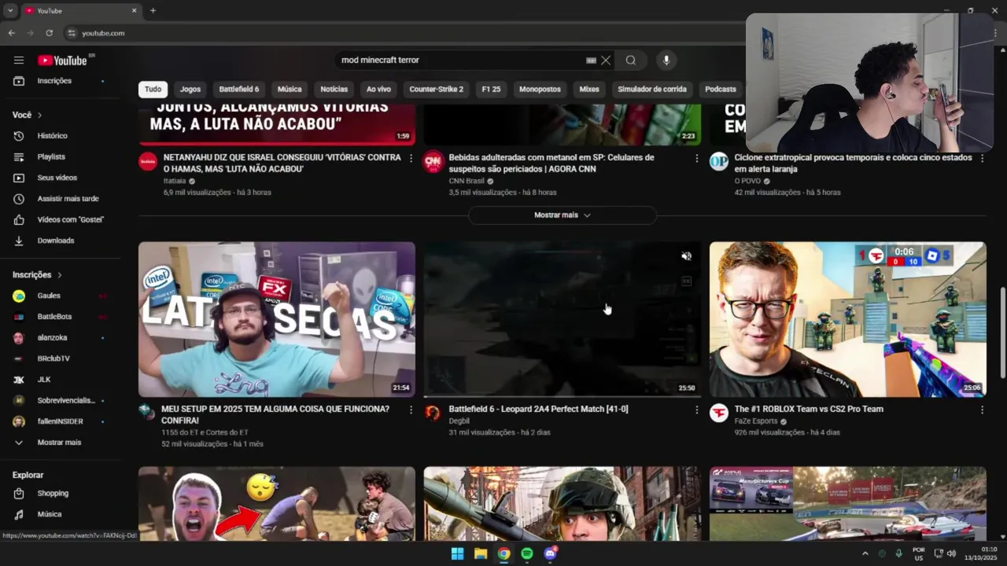This screenshot has width=1007, height=566.
Task: Open the Windows Start button
Action: [x=457, y=553]
